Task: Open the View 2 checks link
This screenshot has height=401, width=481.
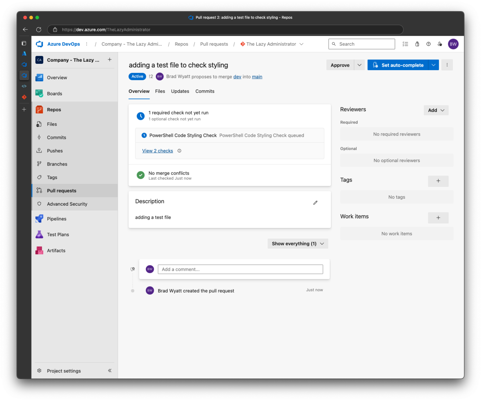Action: (x=158, y=151)
